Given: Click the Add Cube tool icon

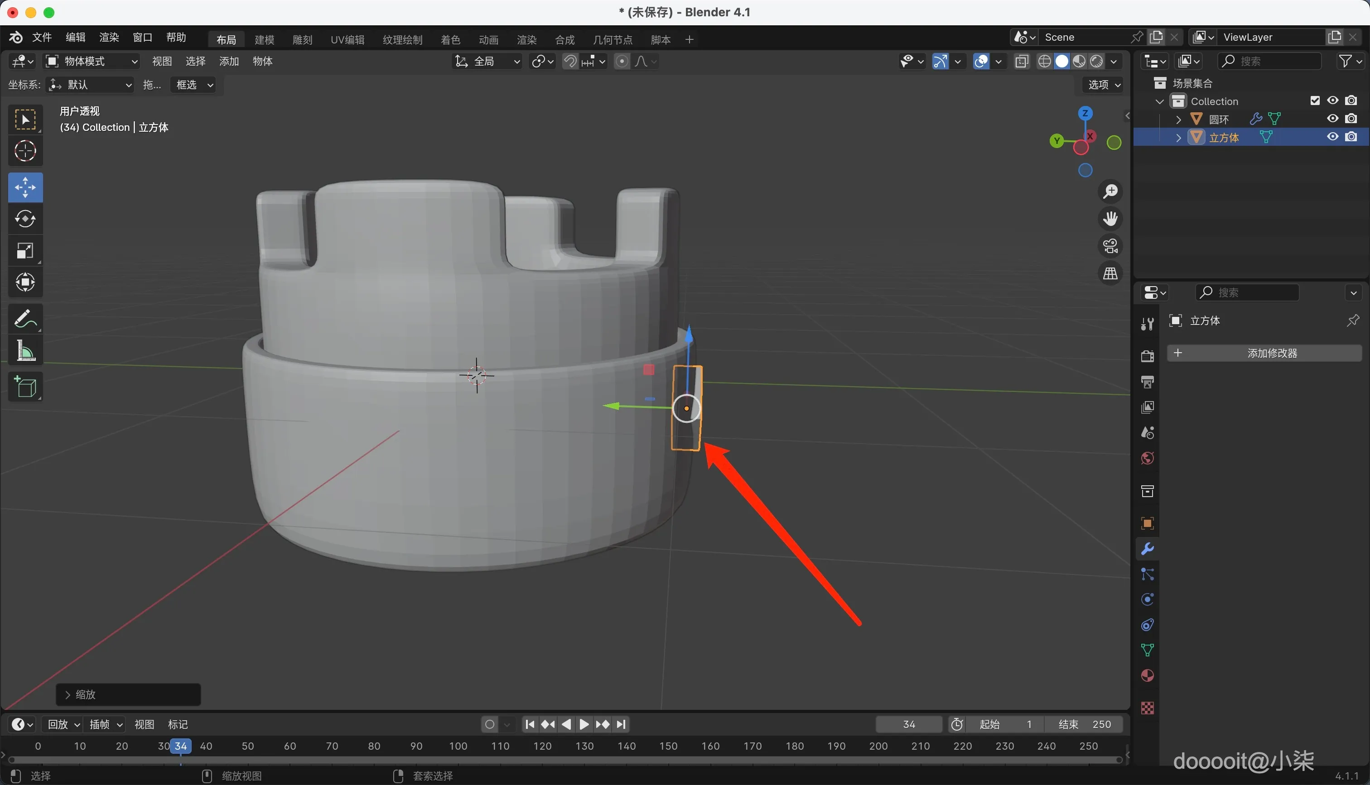Looking at the screenshot, I should click(x=25, y=387).
